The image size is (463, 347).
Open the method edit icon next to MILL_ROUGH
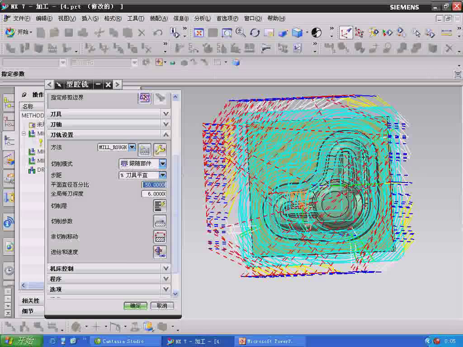144,150
